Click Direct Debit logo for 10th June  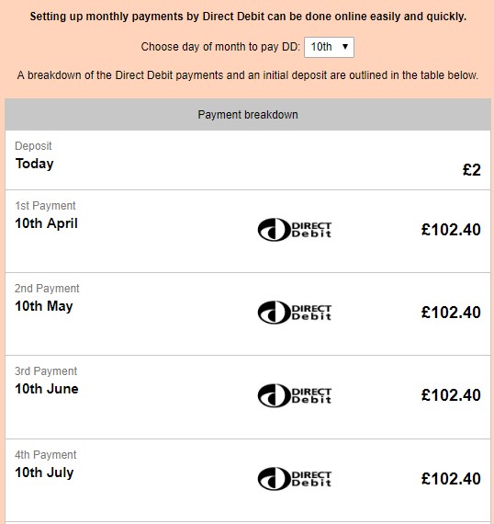pos(295,395)
